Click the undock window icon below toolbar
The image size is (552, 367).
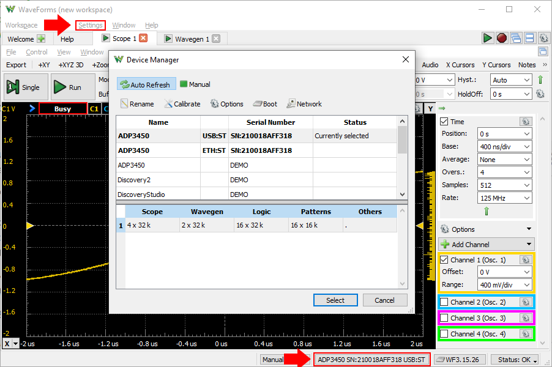543,51
